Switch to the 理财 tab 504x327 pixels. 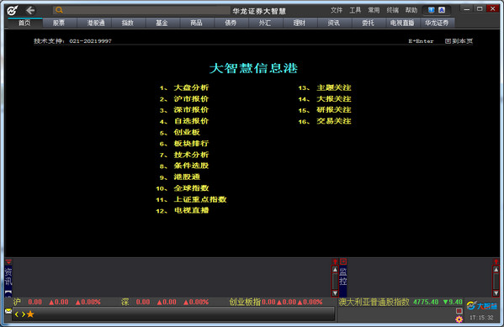pyautogui.click(x=300, y=23)
